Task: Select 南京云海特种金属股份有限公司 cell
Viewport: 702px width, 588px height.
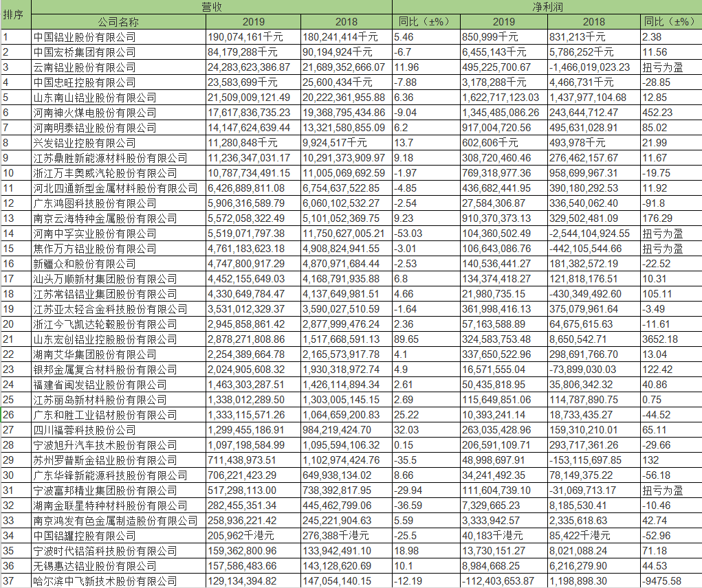Action: (x=119, y=218)
